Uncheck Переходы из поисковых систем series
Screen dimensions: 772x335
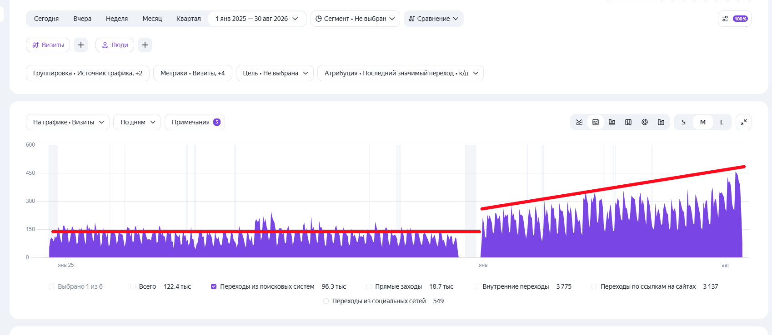214,286
